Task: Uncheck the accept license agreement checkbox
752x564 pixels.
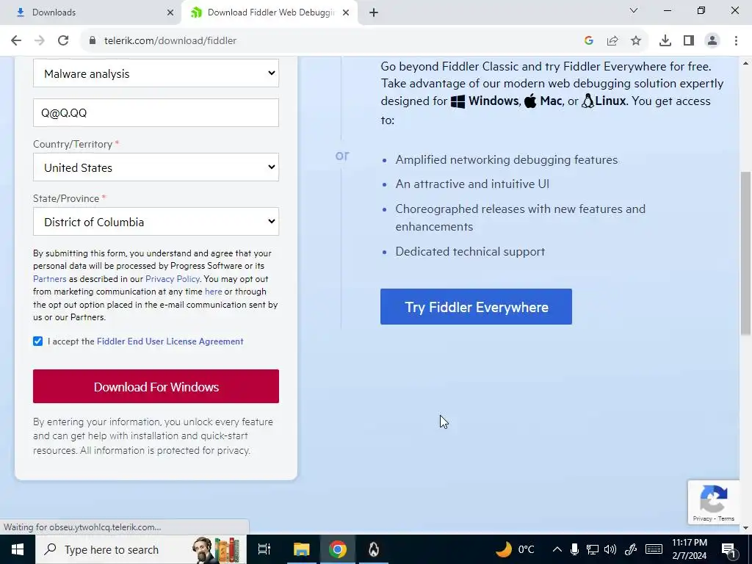Action: (x=38, y=341)
